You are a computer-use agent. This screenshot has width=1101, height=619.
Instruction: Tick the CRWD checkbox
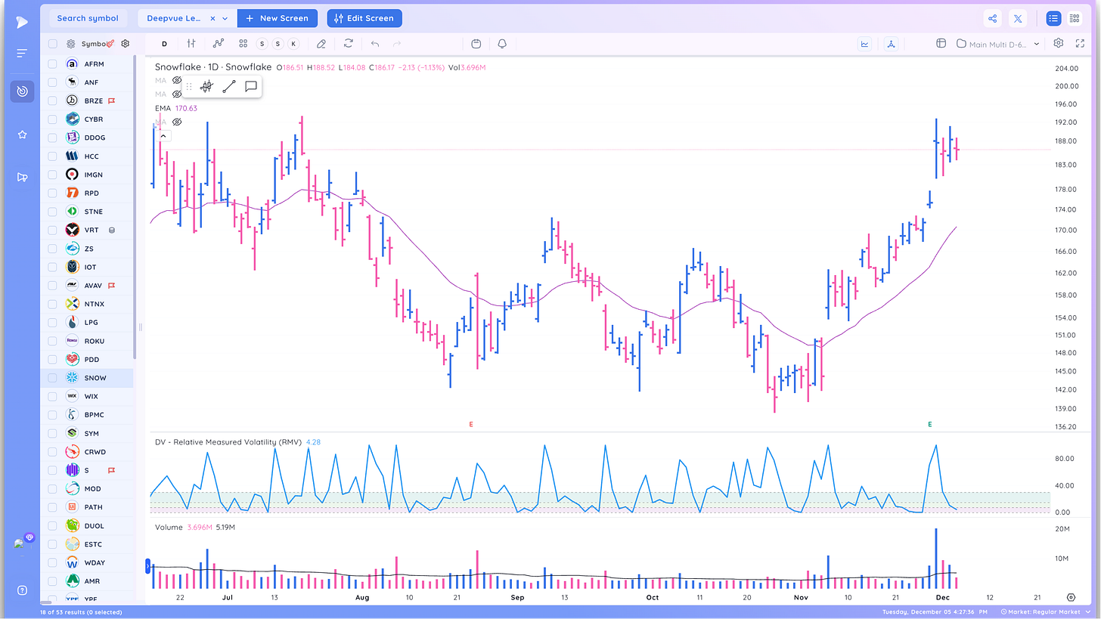(x=53, y=452)
